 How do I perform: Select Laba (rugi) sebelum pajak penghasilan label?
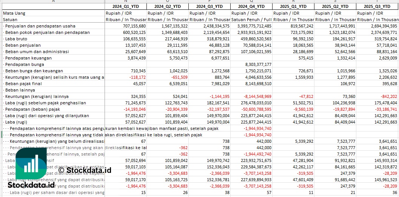click(x=45, y=103)
